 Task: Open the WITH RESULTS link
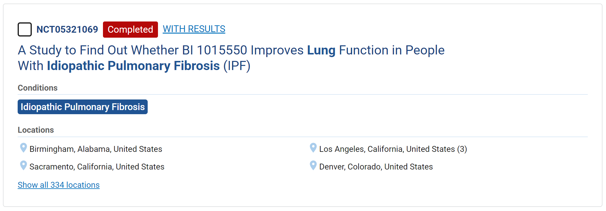click(x=194, y=29)
